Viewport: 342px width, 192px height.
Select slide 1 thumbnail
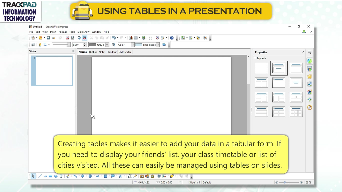[52, 71]
